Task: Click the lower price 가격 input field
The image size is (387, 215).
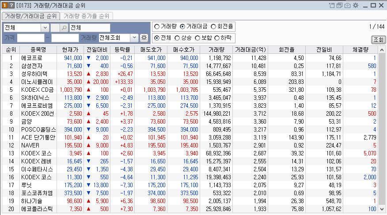Action: point(30,38)
